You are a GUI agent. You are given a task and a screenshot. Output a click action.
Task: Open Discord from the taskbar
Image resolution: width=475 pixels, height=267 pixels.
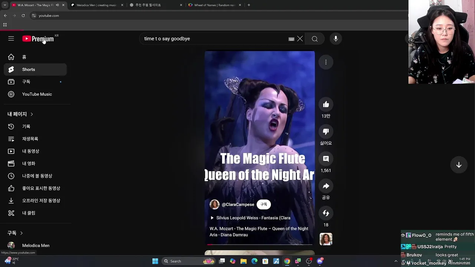pos(320,261)
